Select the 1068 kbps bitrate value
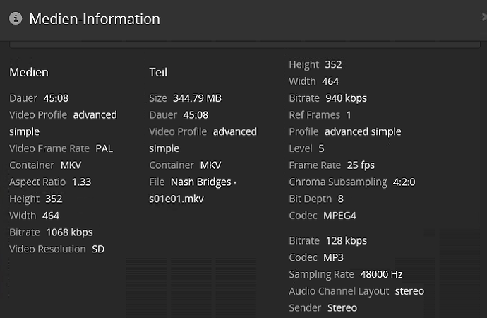Viewport: 487px width, 318px height. [x=69, y=232]
